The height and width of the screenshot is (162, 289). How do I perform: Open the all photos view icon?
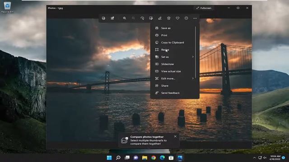coord(103,18)
